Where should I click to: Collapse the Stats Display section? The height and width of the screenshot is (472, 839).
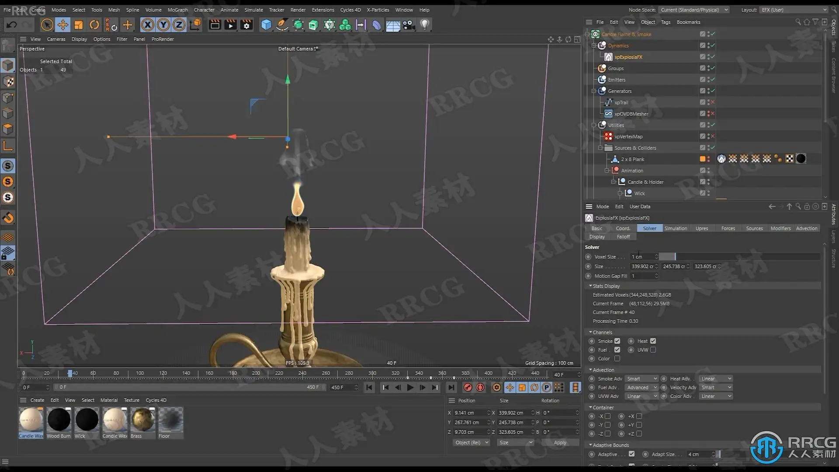coord(590,286)
